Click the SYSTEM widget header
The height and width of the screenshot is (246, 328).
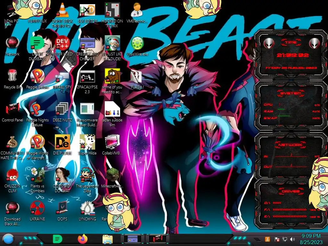pos(291,93)
